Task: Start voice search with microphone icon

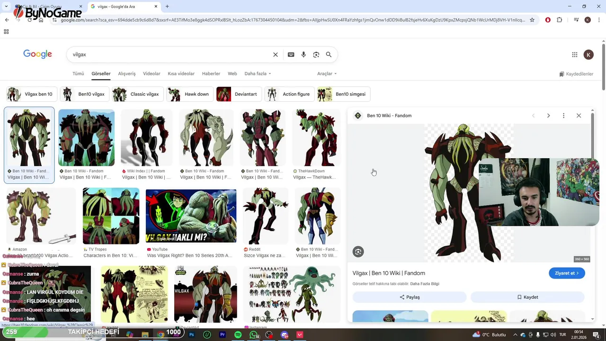Action: click(303, 54)
